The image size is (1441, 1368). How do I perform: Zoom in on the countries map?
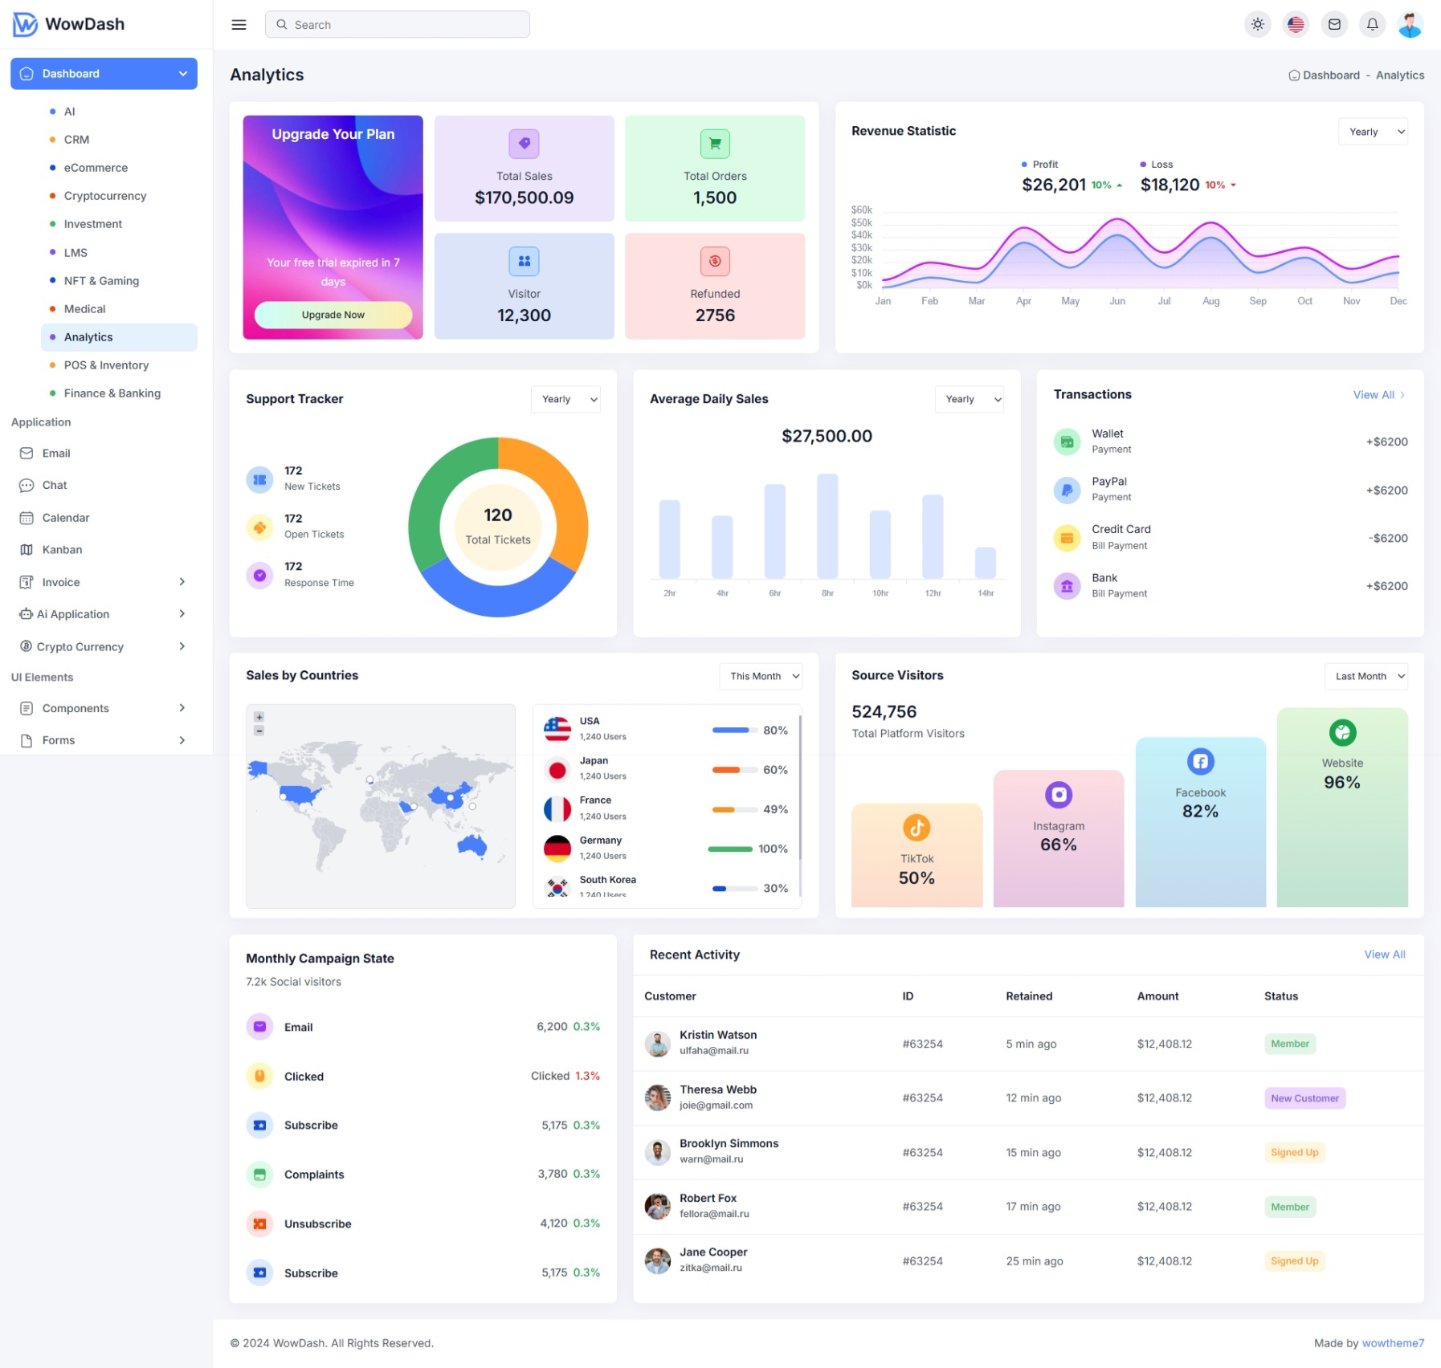coord(259,717)
